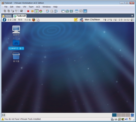Click the show desktop button in bottom panel
This screenshot has width=136, height=122.
coord(4,115)
